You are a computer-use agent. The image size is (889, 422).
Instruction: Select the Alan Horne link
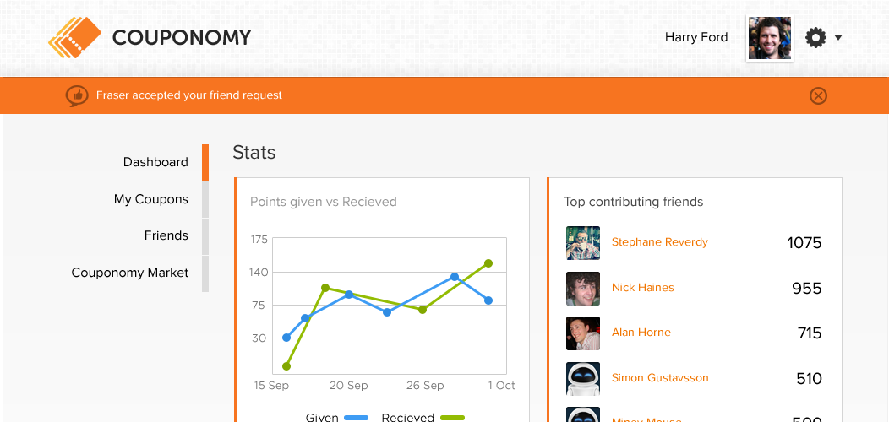pos(641,333)
